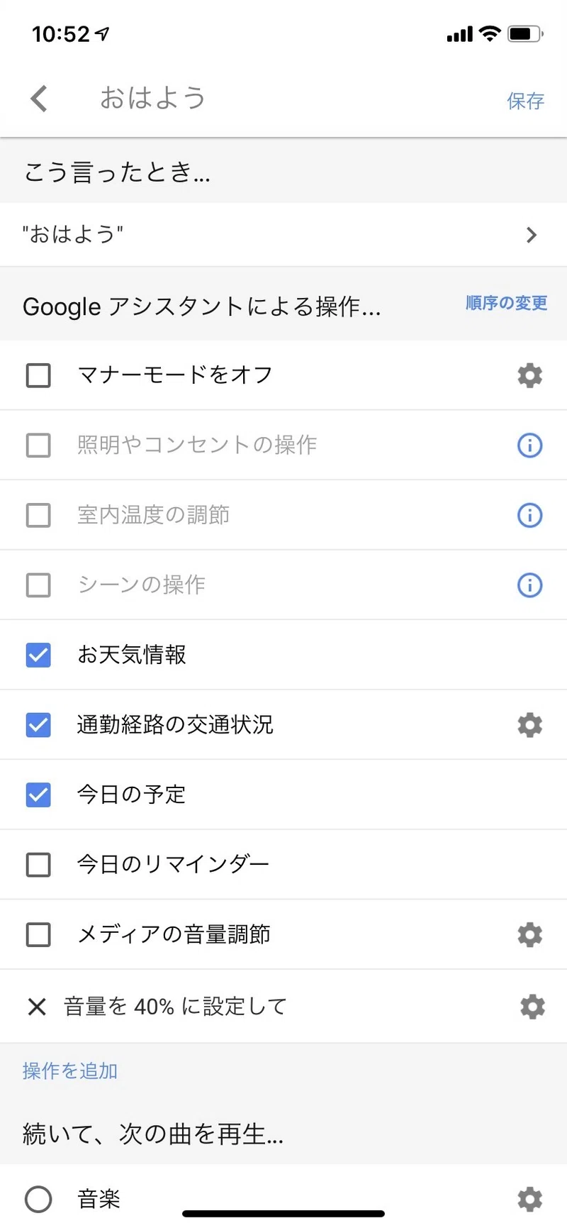567x1228 pixels.
Task: Show info for 照明やコンセントの操作
Action: coord(529,445)
